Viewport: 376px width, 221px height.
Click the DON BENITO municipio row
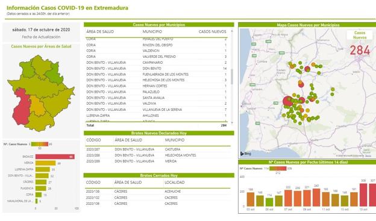click(157, 68)
